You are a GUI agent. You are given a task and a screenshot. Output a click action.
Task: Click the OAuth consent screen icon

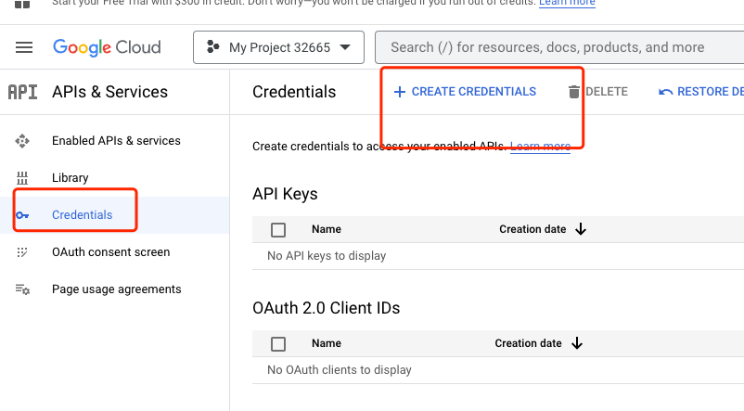[22, 252]
